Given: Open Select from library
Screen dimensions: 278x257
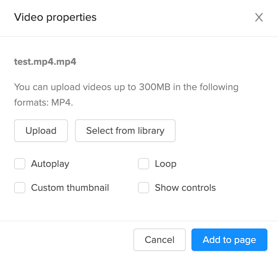Looking at the screenshot, I should pyautogui.click(x=125, y=131).
